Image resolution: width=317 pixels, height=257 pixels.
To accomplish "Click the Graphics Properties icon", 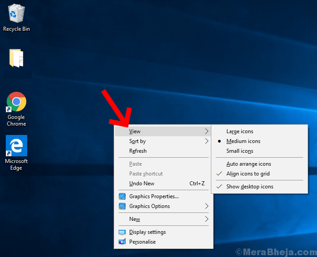I will click(x=122, y=196).
